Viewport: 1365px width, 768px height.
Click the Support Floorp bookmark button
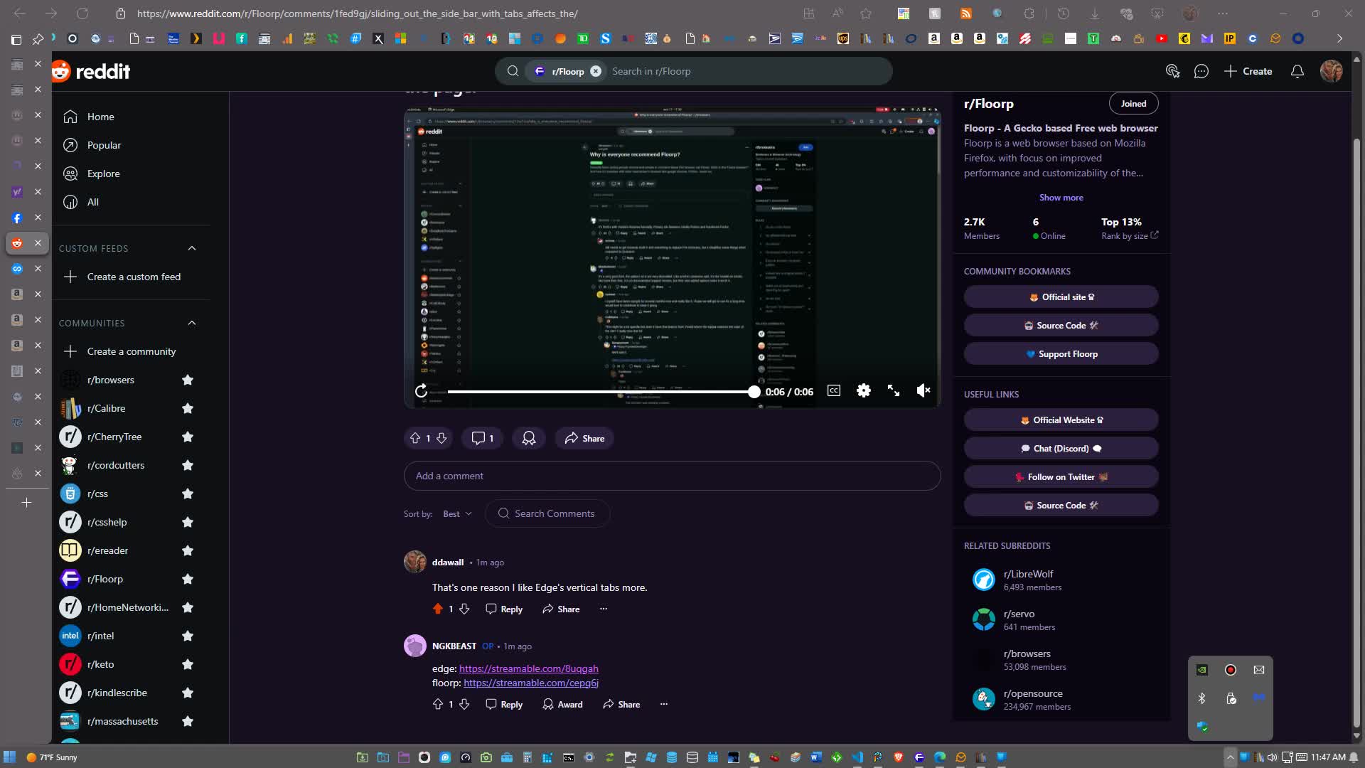click(1060, 353)
